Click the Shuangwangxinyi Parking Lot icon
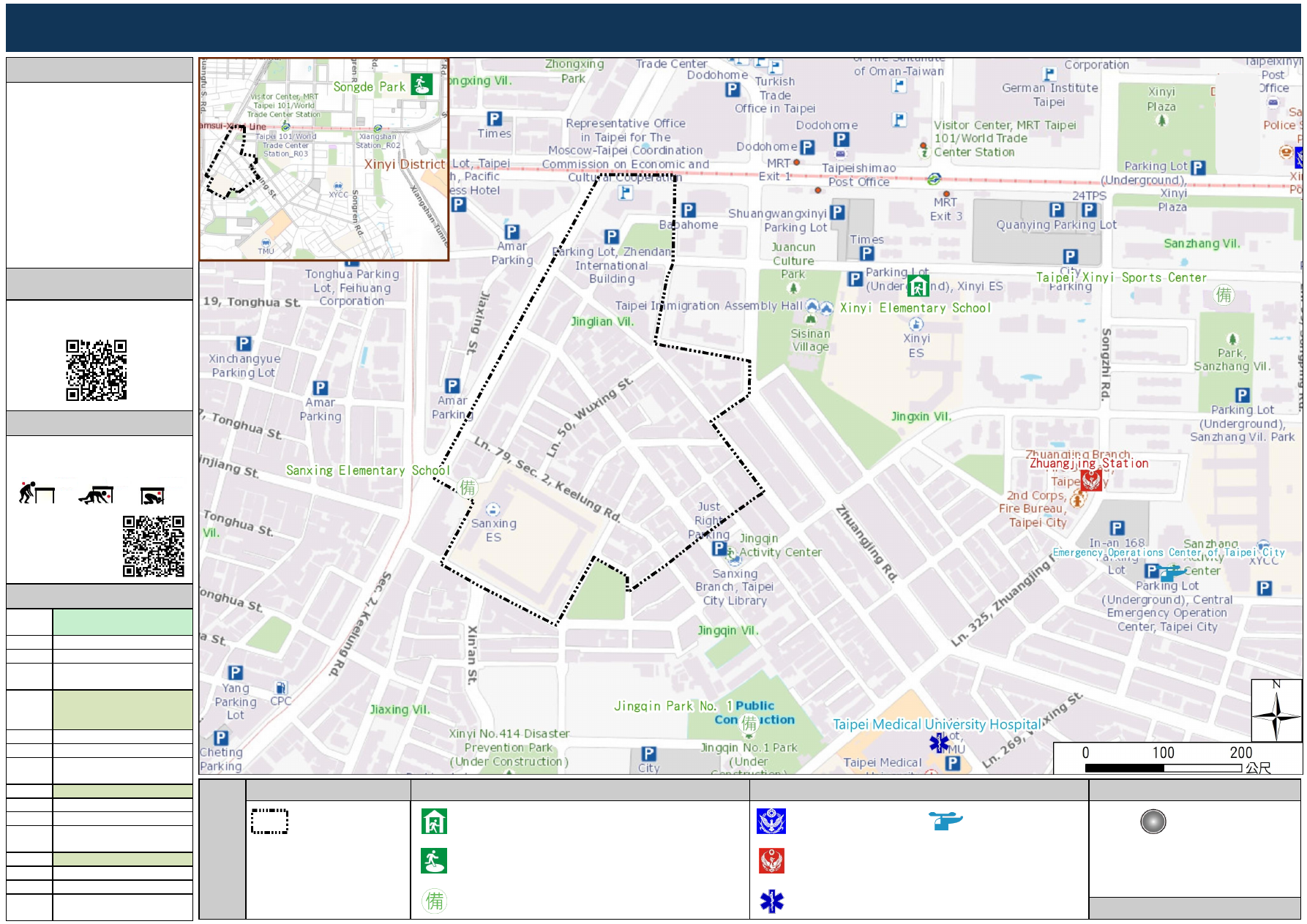 [837, 212]
